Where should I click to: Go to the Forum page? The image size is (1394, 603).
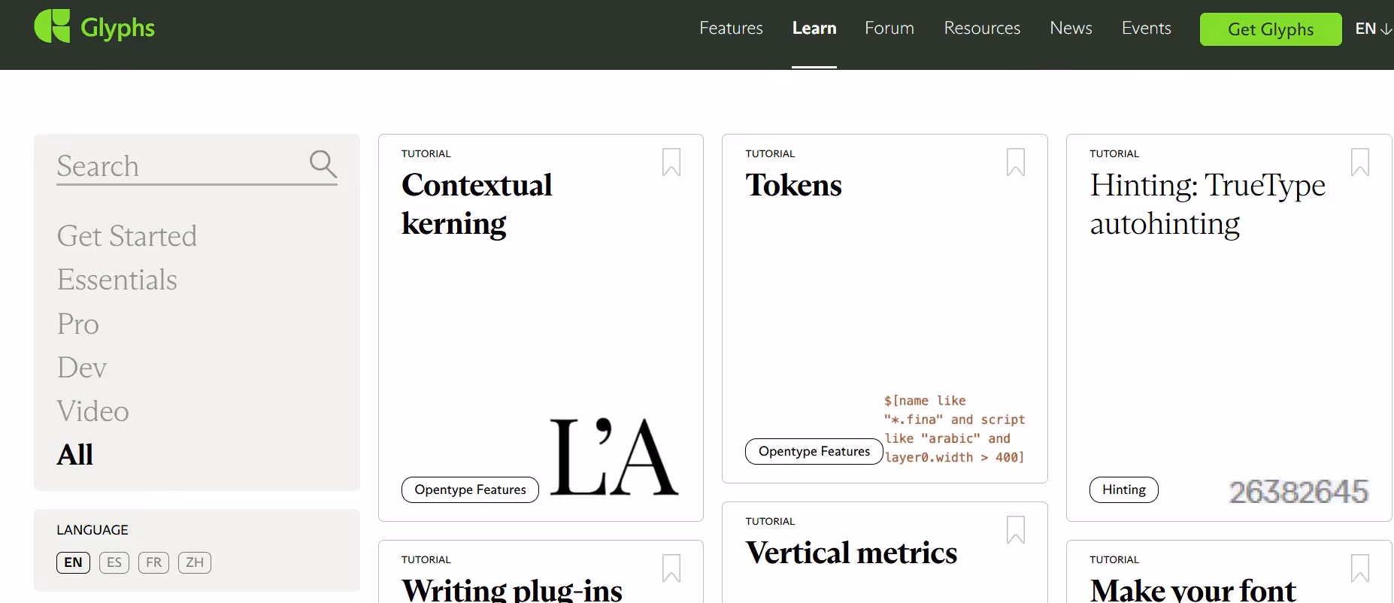tap(889, 29)
